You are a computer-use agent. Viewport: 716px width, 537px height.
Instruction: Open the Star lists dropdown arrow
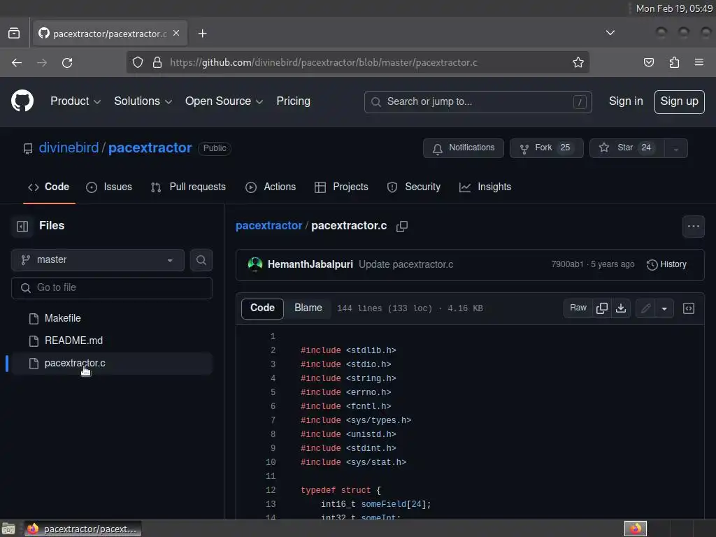pyautogui.click(x=676, y=148)
